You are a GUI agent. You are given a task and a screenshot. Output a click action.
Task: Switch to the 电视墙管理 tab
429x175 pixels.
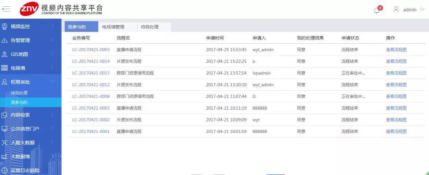point(113,27)
